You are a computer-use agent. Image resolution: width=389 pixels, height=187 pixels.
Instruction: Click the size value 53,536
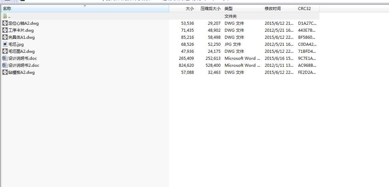187,23
